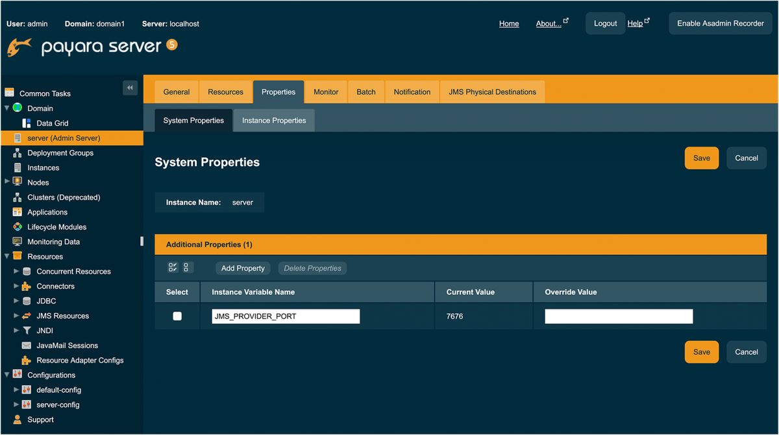The width and height of the screenshot is (779, 435).
Task: Open Deployment Groups in the navigation tree
Action: (61, 152)
